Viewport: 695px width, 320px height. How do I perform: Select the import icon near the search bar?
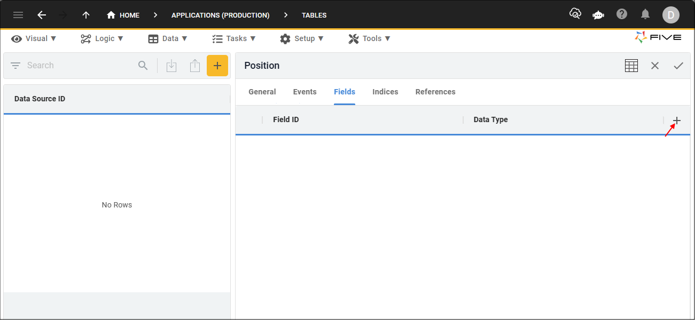(171, 65)
